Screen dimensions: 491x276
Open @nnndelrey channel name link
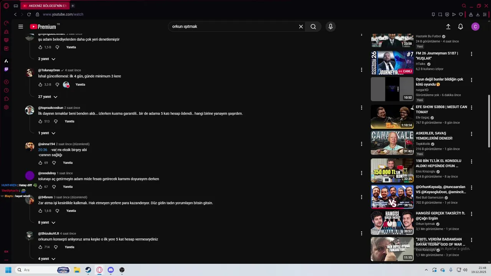pos(47,173)
